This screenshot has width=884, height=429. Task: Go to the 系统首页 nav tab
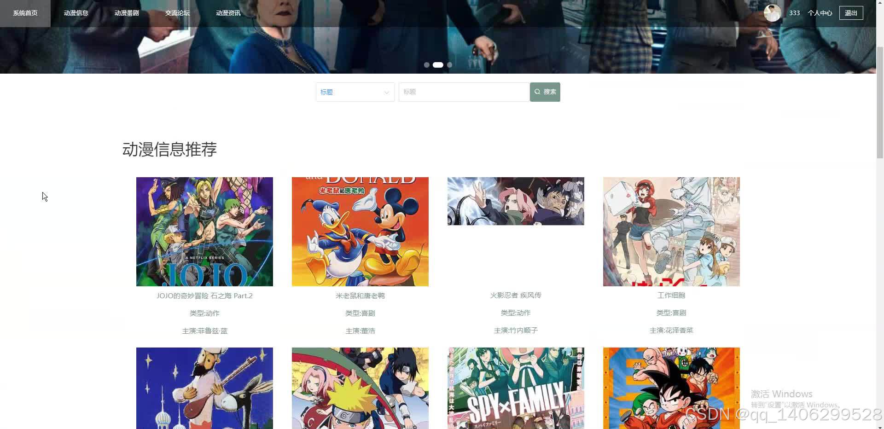(25, 13)
